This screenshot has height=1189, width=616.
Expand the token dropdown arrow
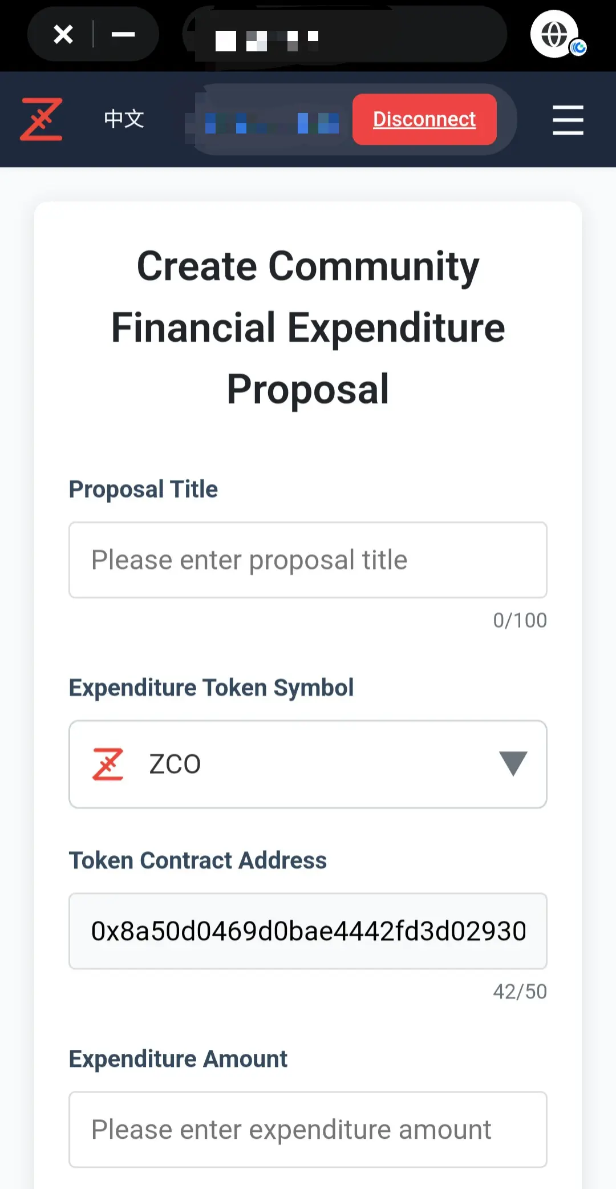point(513,764)
